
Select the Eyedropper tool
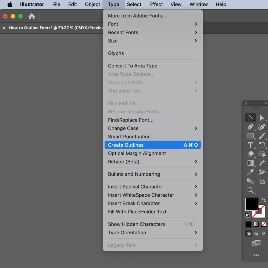pos(250,172)
